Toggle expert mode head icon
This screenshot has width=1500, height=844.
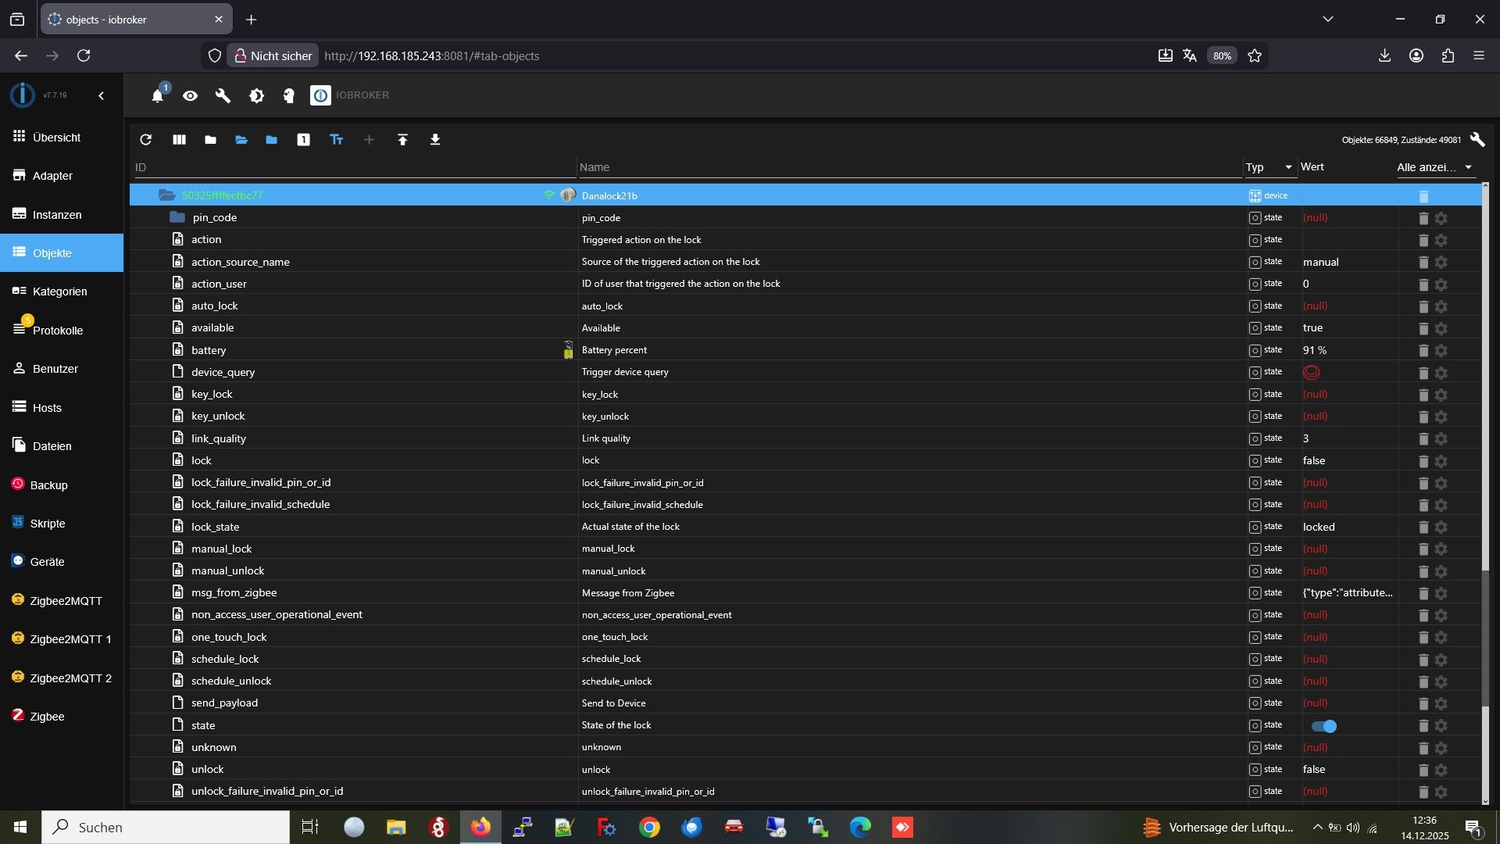288,95
